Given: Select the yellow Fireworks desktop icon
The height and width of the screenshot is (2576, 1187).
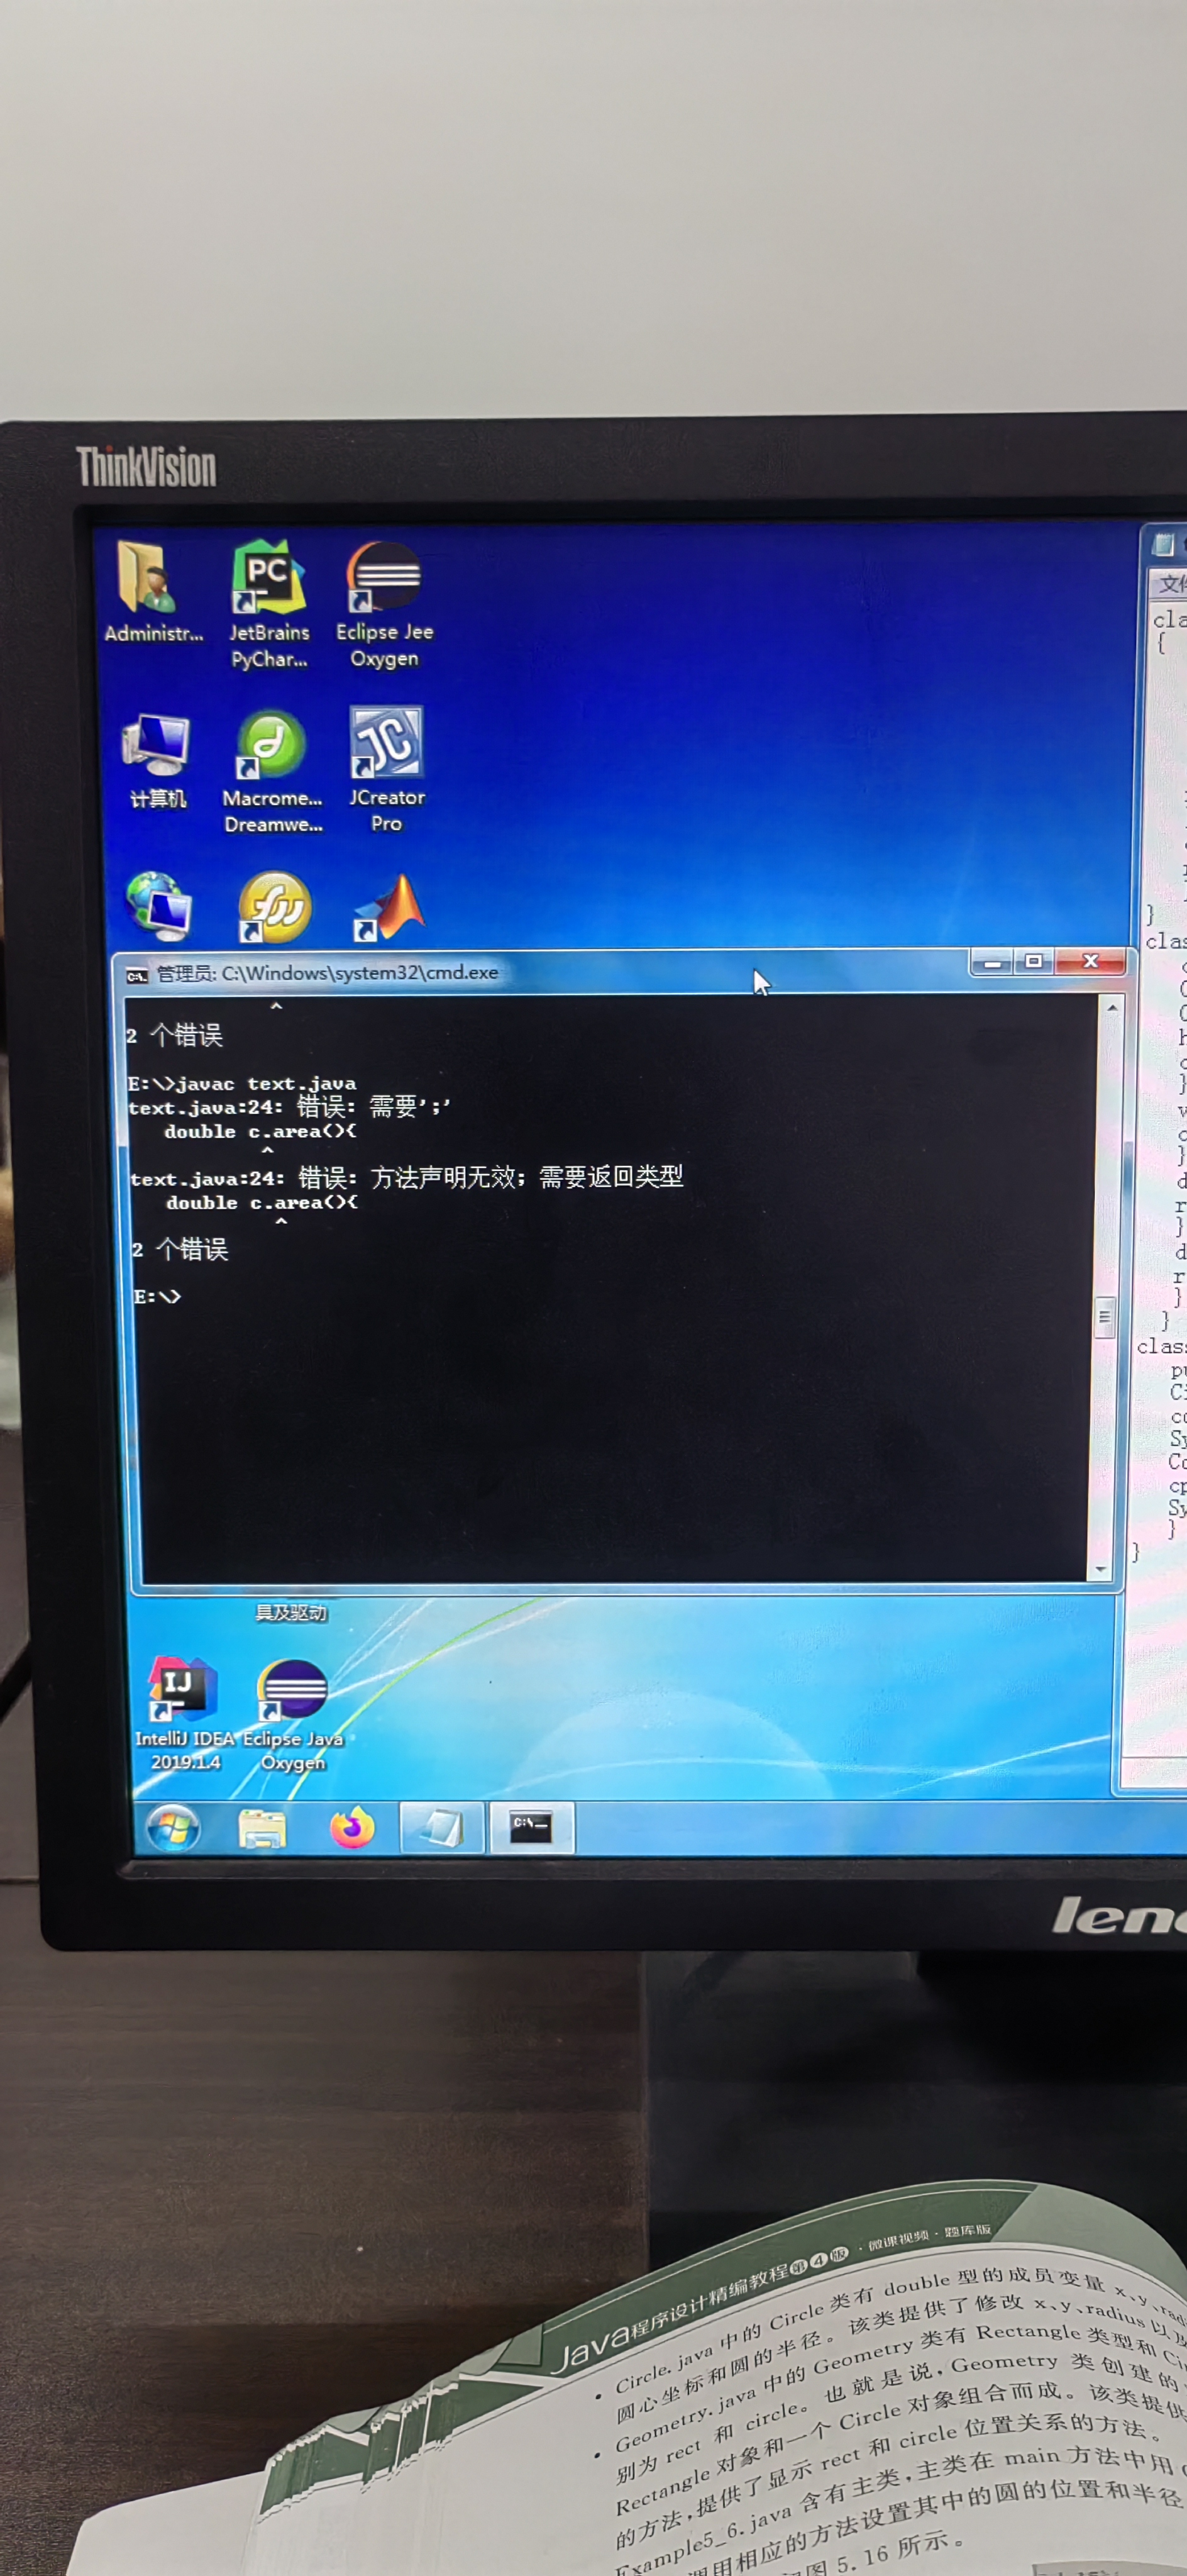Looking at the screenshot, I should [x=274, y=908].
